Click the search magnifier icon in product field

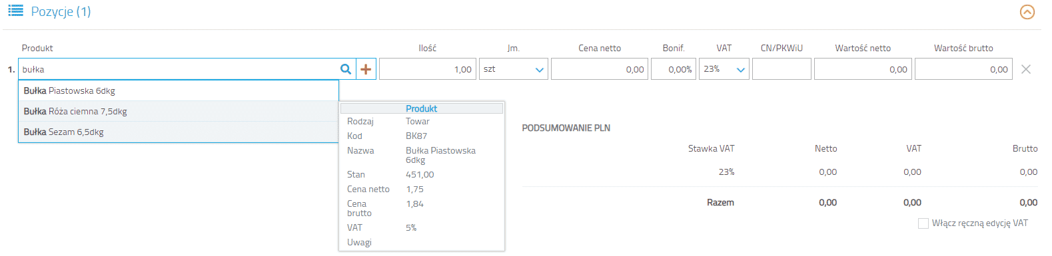tap(346, 69)
